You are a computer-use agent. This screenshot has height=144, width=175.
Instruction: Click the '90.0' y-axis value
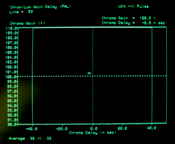[12, 124]
